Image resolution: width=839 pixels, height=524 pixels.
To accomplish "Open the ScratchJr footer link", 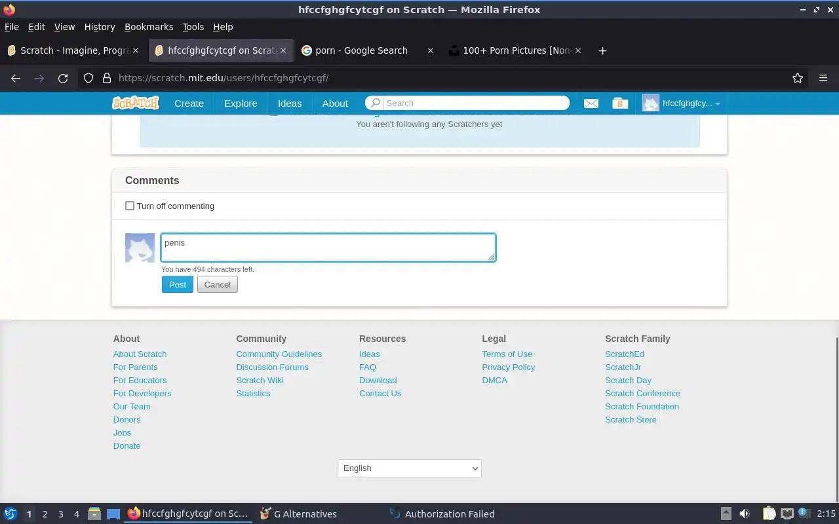I will tap(623, 367).
